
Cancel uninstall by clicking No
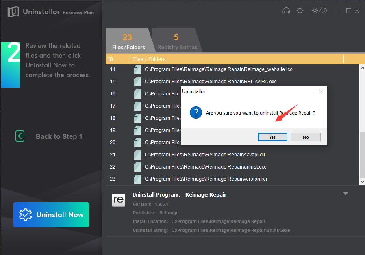tap(306, 137)
